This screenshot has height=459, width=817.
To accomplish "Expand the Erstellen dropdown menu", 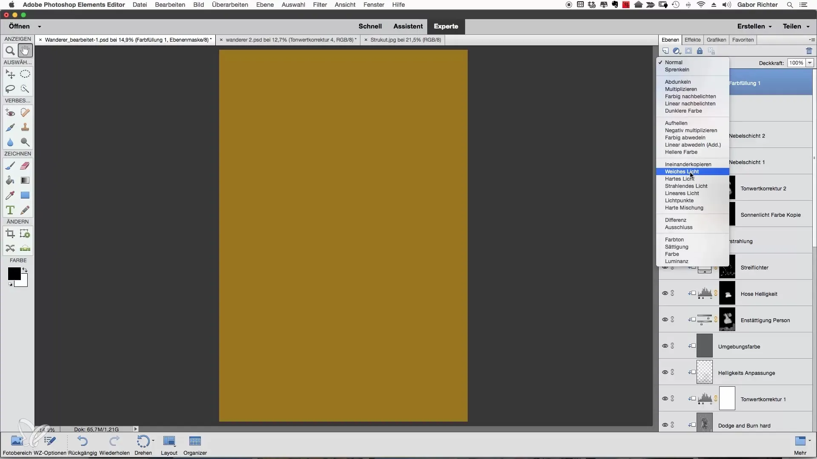I will coord(754,26).
